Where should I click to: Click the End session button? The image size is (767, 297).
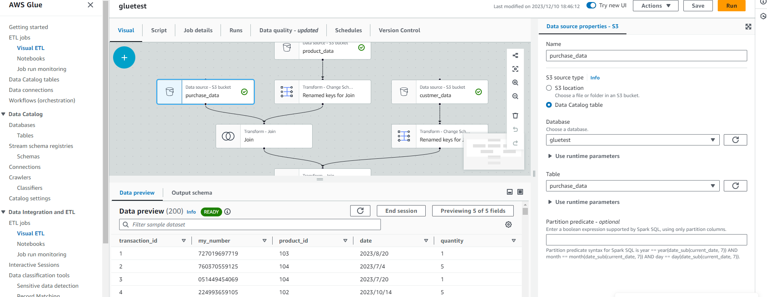(x=401, y=211)
